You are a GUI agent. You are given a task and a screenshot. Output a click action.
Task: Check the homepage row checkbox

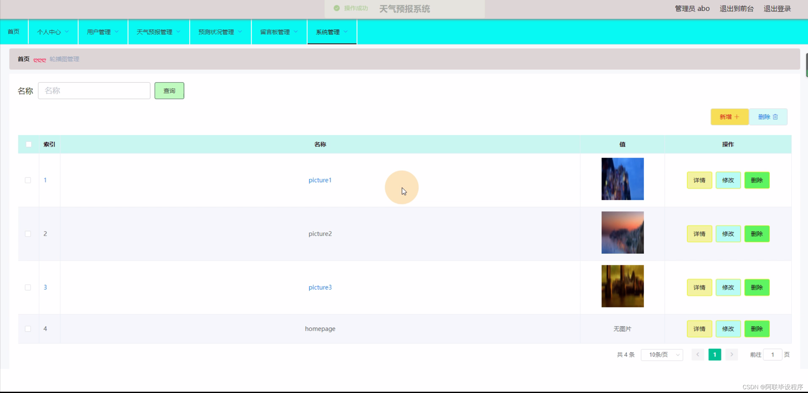[x=28, y=329]
